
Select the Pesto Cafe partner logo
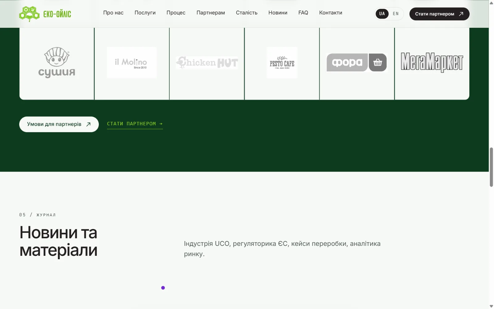tap(282, 62)
